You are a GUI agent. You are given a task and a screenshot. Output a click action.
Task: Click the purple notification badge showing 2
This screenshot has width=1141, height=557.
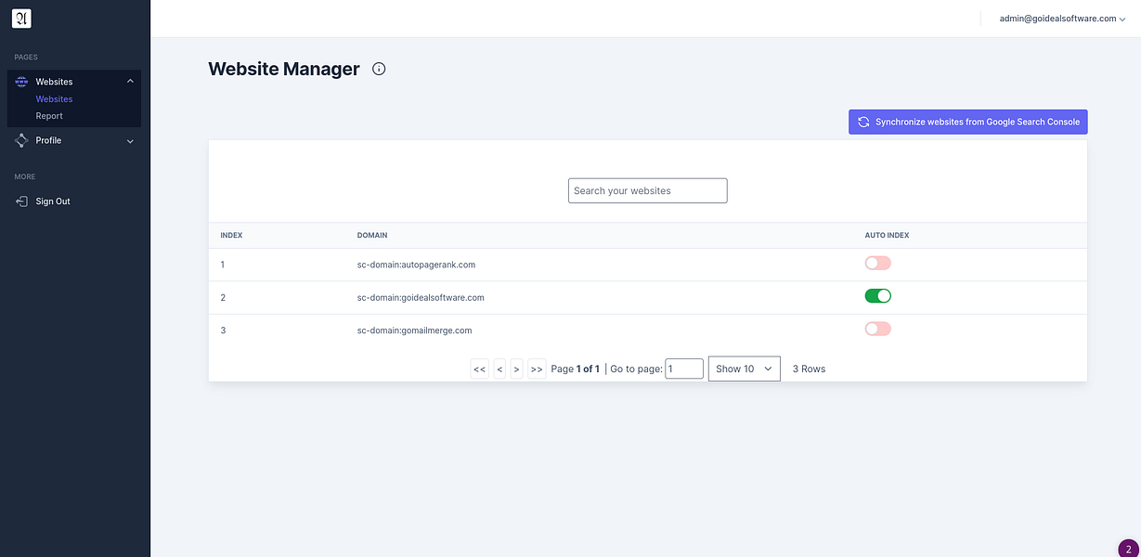pyautogui.click(x=1128, y=548)
